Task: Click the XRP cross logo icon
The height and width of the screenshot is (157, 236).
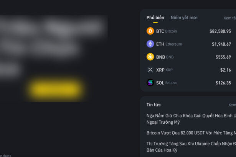Action: [x=150, y=70]
